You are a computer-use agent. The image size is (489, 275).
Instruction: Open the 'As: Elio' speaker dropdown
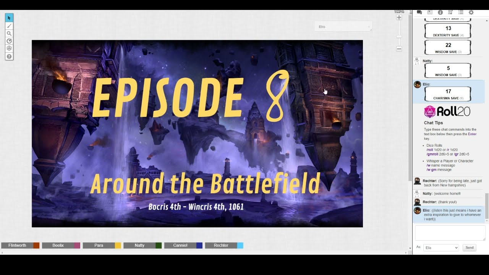pos(441,247)
